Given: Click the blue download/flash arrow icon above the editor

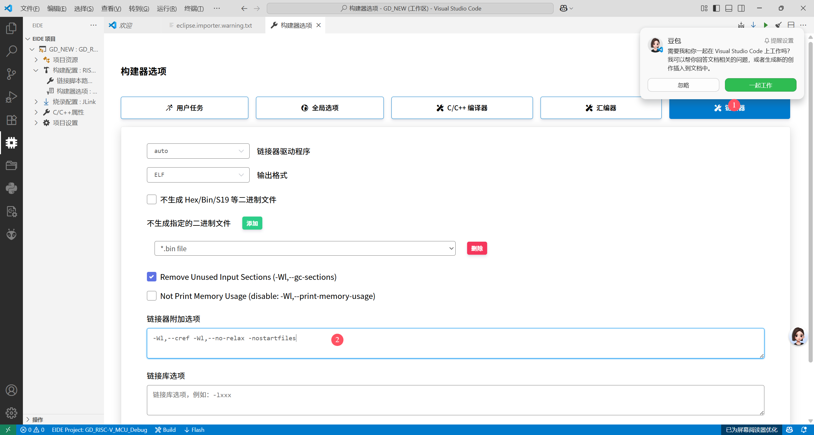Looking at the screenshot, I should pyautogui.click(x=753, y=25).
